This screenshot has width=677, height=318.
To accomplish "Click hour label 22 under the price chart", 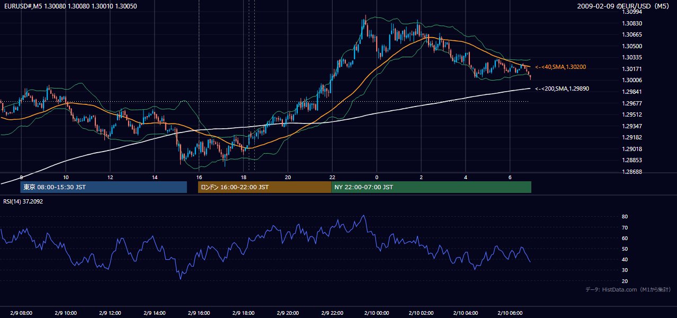I will tap(332, 177).
